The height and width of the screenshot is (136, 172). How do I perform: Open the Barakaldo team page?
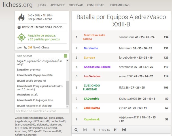pos(91,48)
